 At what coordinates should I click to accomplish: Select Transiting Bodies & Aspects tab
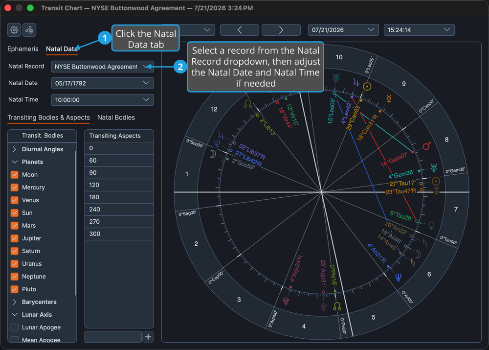[x=48, y=117]
